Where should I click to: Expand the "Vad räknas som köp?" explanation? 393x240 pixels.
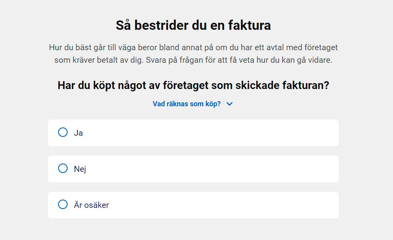tap(187, 104)
